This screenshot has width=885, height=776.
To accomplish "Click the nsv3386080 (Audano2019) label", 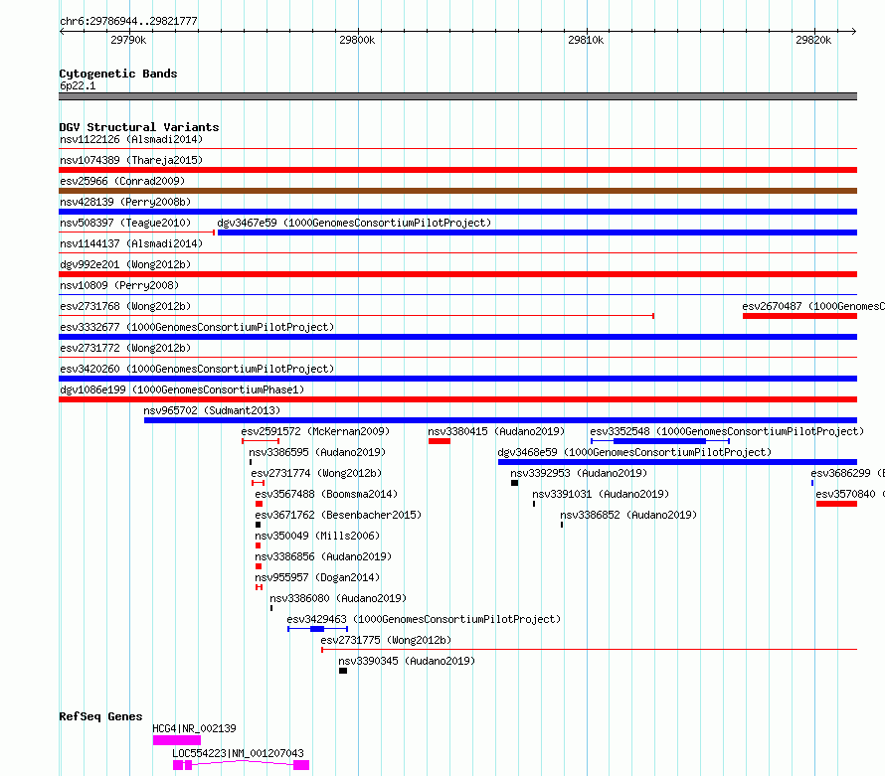I will pyautogui.click(x=338, y=598).
